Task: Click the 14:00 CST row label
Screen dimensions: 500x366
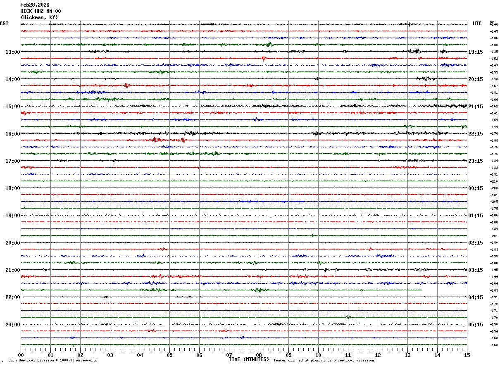Action: 12,79
